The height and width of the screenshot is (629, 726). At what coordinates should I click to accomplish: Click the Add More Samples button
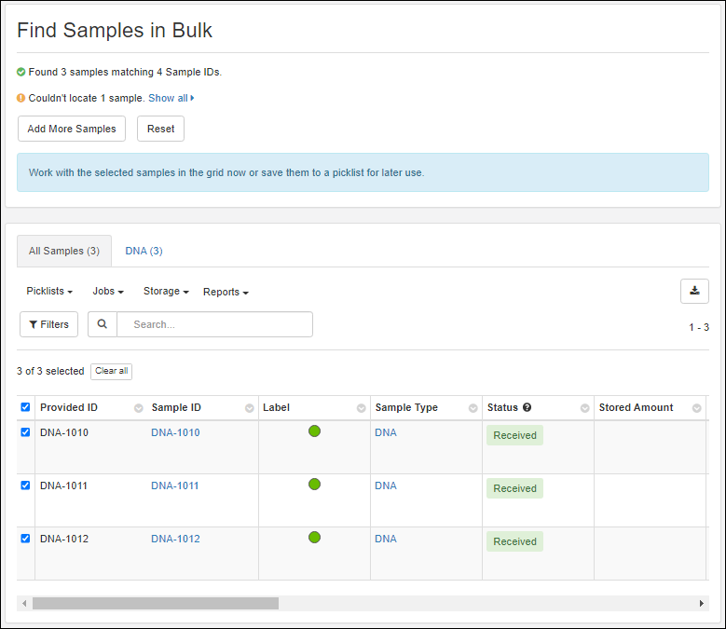(72, 129)
